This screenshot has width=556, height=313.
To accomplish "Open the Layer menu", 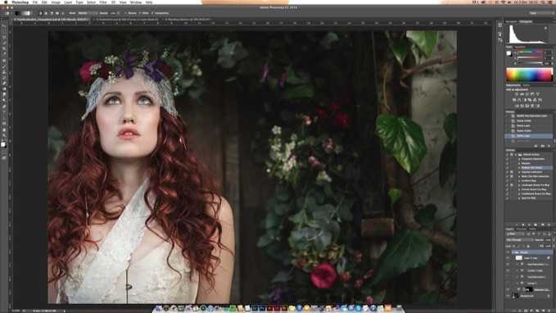I will (x=69, y=2).
